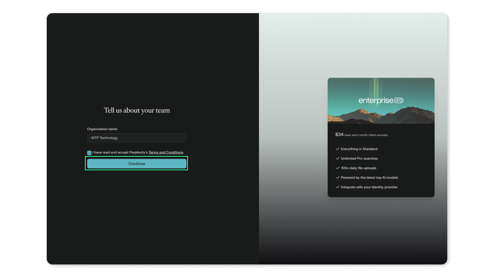Click checkmark icon beside 100x daily file uploads
The height and width of the screenshot is (278, 494).
click(x=338, y=168)
